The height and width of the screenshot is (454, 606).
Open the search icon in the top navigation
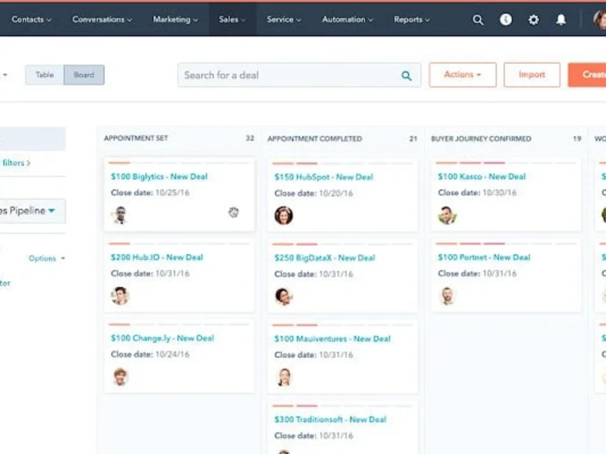coord(478,19)
